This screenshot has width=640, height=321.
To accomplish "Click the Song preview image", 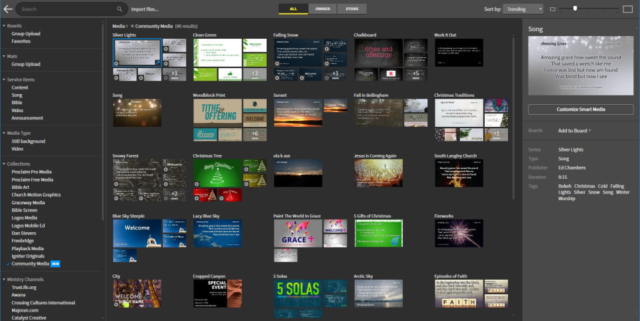I will click(x=581, y=66).
